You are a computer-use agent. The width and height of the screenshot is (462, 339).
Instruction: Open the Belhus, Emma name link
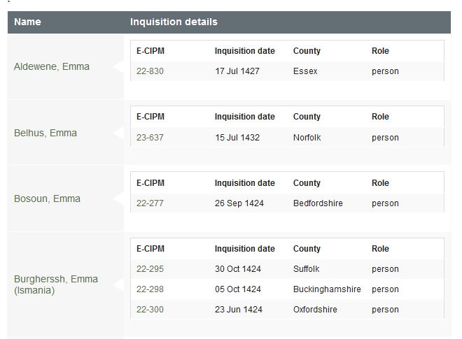coord(45,133)
